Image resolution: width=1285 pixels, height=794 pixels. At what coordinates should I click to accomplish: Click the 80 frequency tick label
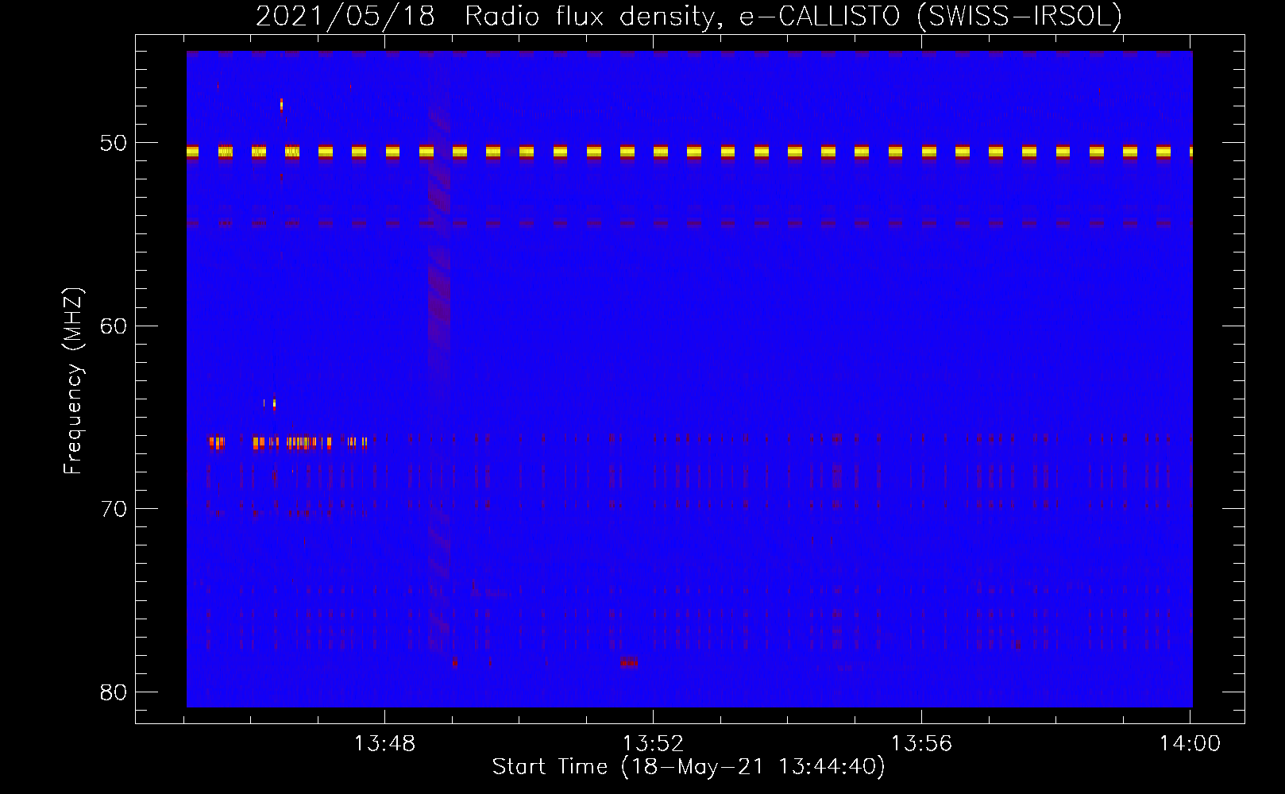tap(114, 692)
